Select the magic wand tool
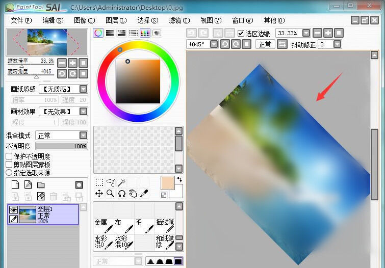The width and height of the screenshot is (385, 268). click(x=122, y=182)
